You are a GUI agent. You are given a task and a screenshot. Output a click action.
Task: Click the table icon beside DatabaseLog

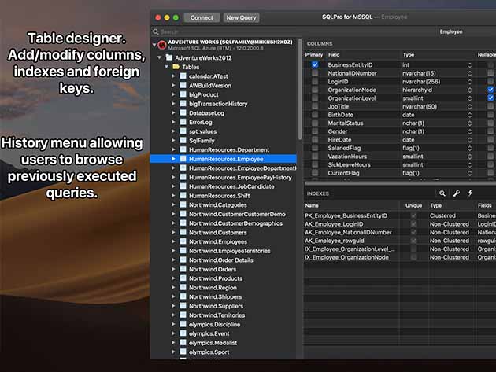(183, 112)
